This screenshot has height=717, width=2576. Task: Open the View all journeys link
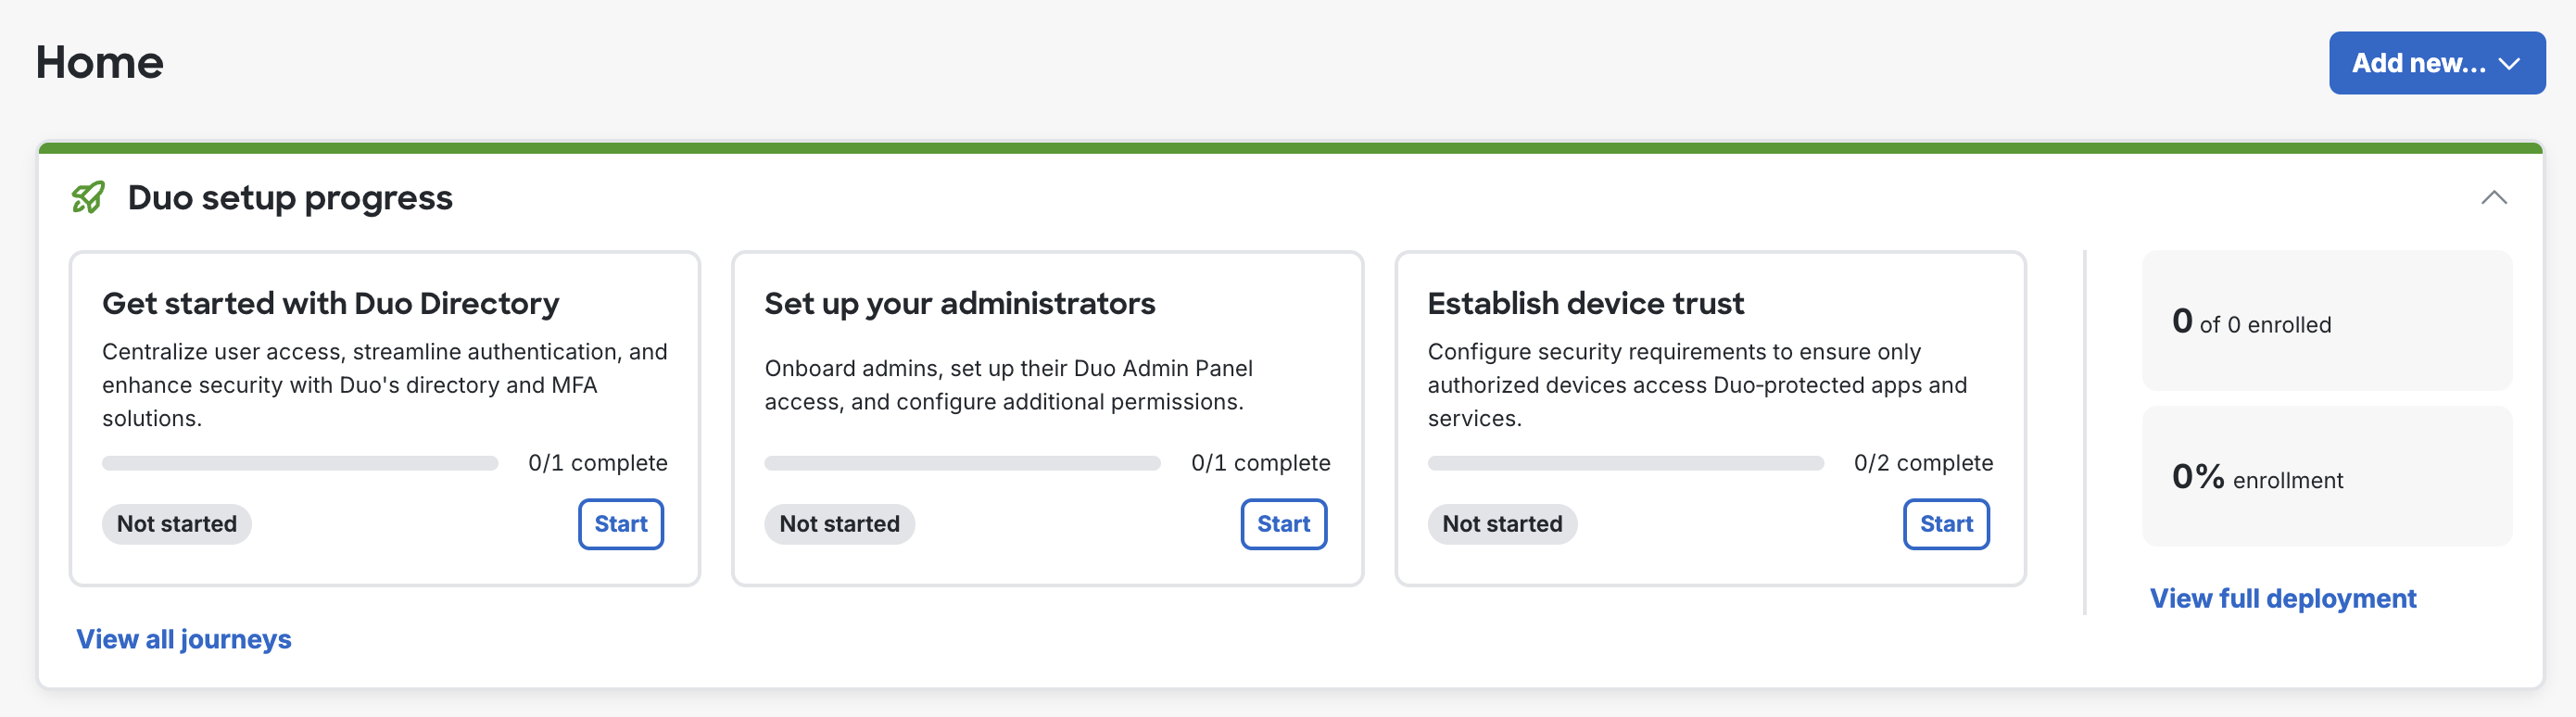[x=184, y=638]
